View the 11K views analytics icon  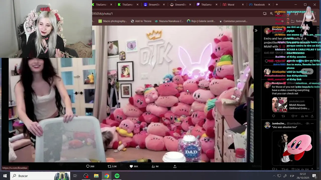click(x=304, y=116)
